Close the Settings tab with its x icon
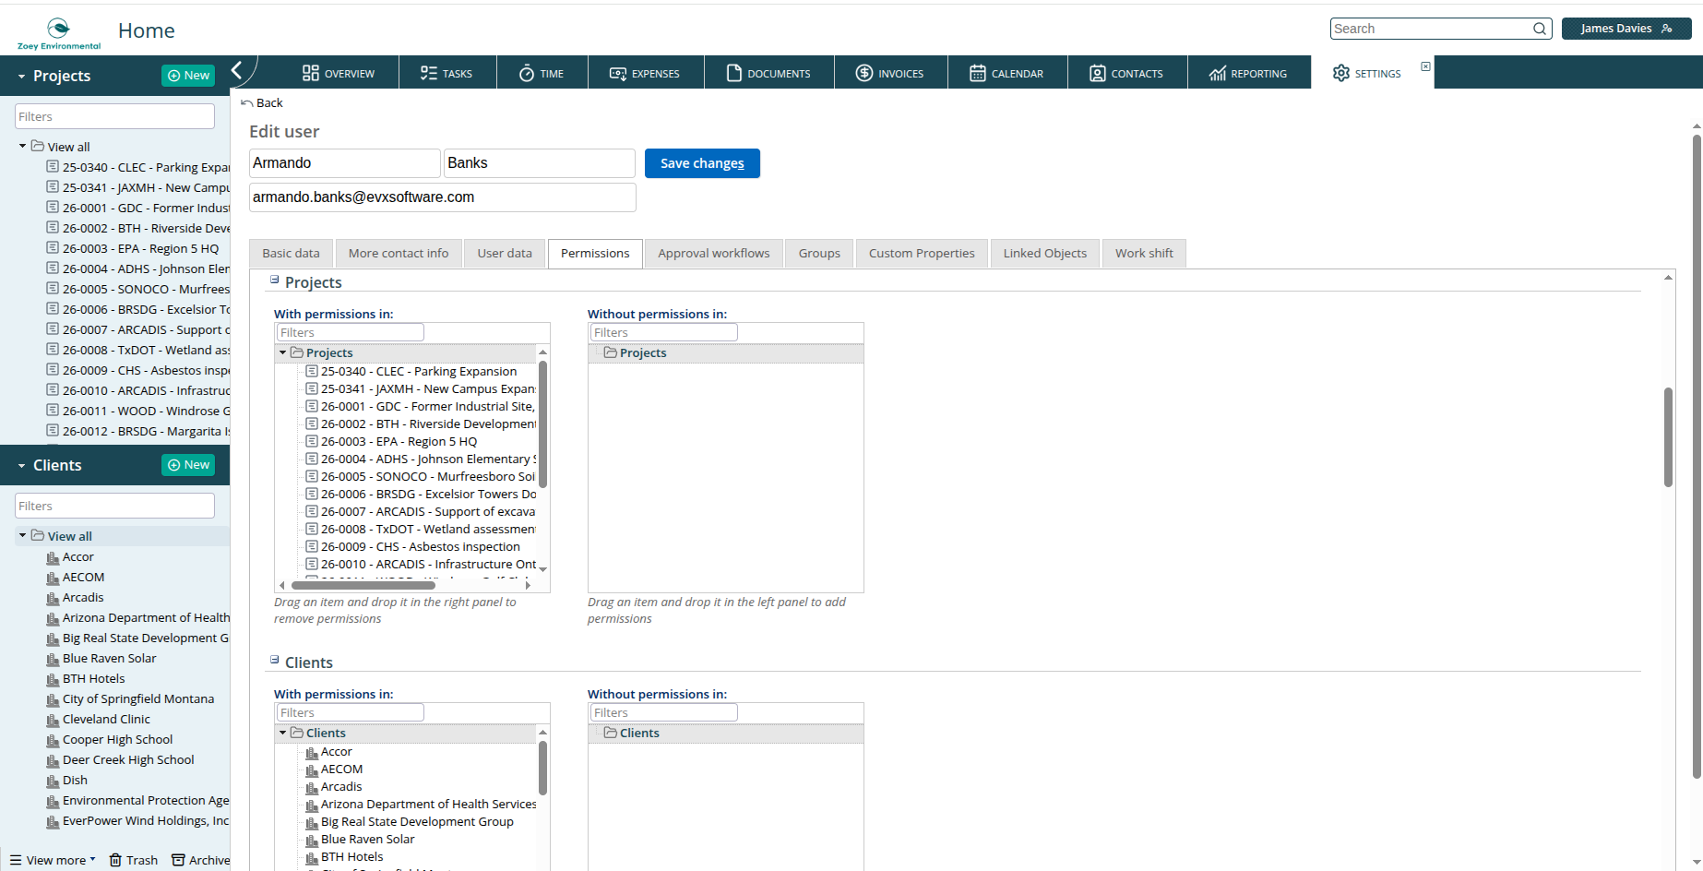This screenshot has height=871, width=1703. [x=1425, y=66]
